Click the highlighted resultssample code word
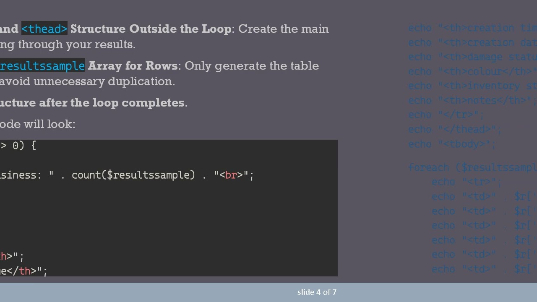This screenshot has height=302, width=537. coord(42,66)
